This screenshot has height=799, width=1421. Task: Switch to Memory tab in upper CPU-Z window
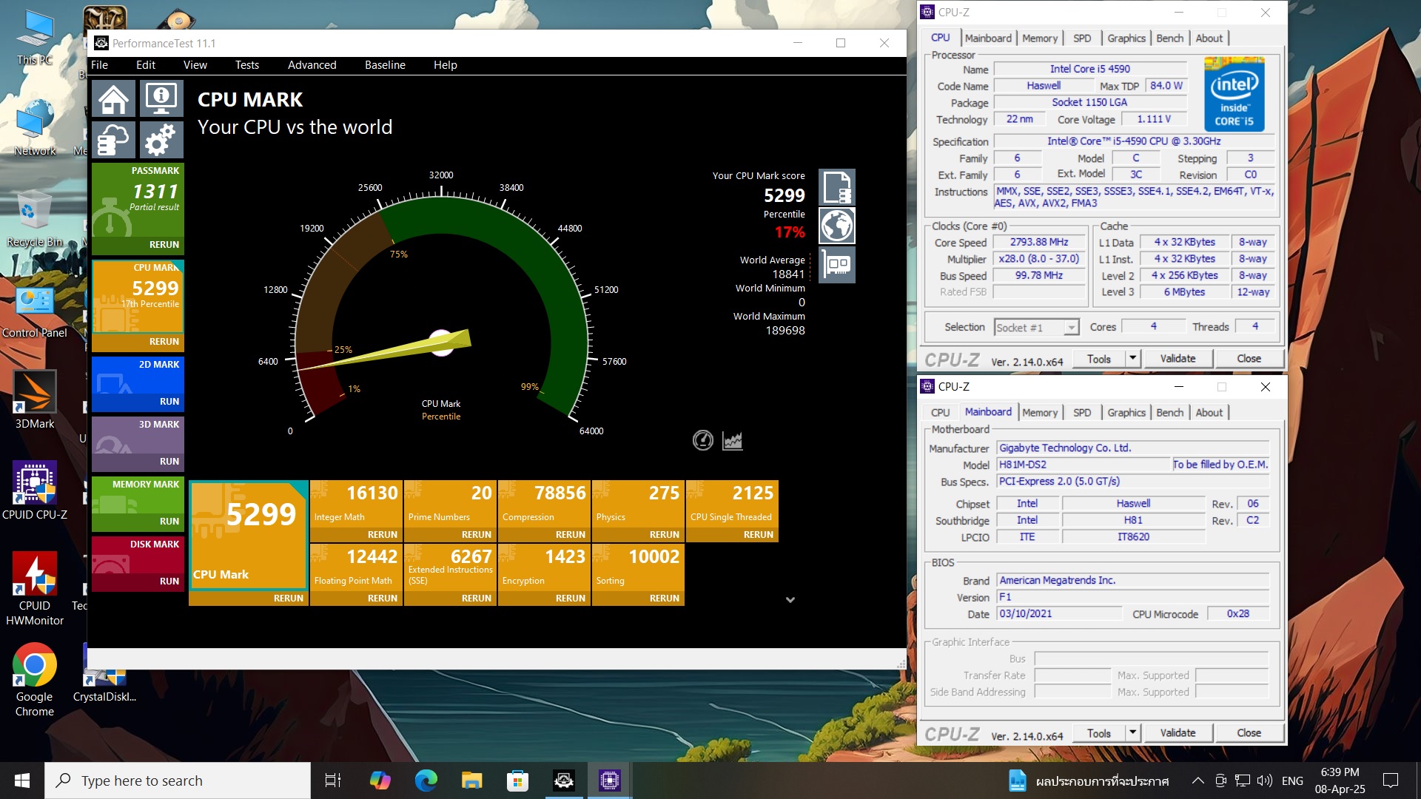click(1039, 38)
